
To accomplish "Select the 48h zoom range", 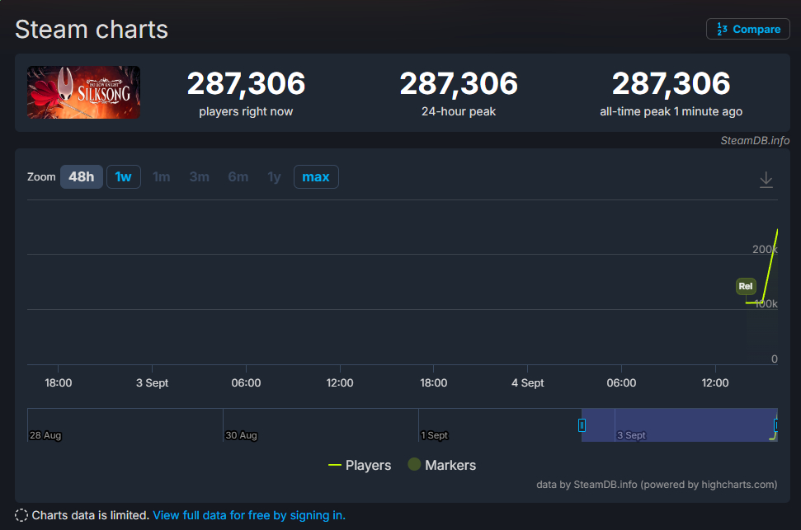I will click(x=82, y=176).
